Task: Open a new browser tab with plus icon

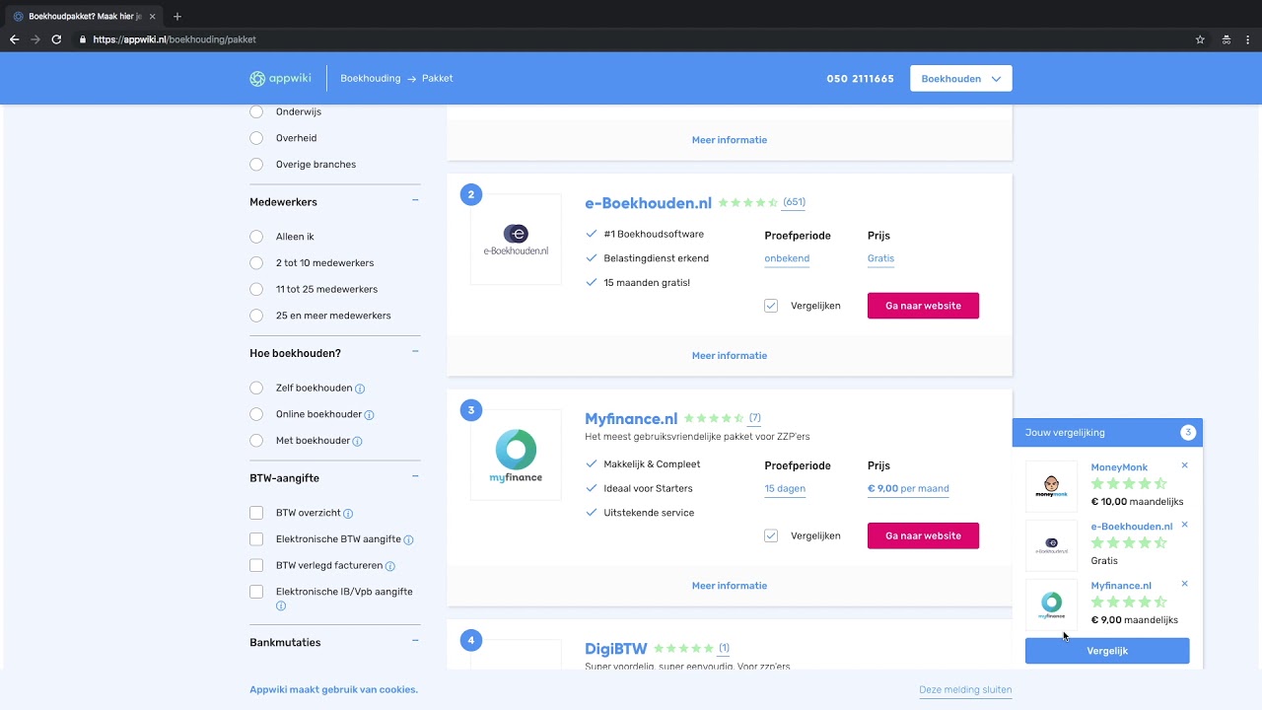Action: (177, 17)
